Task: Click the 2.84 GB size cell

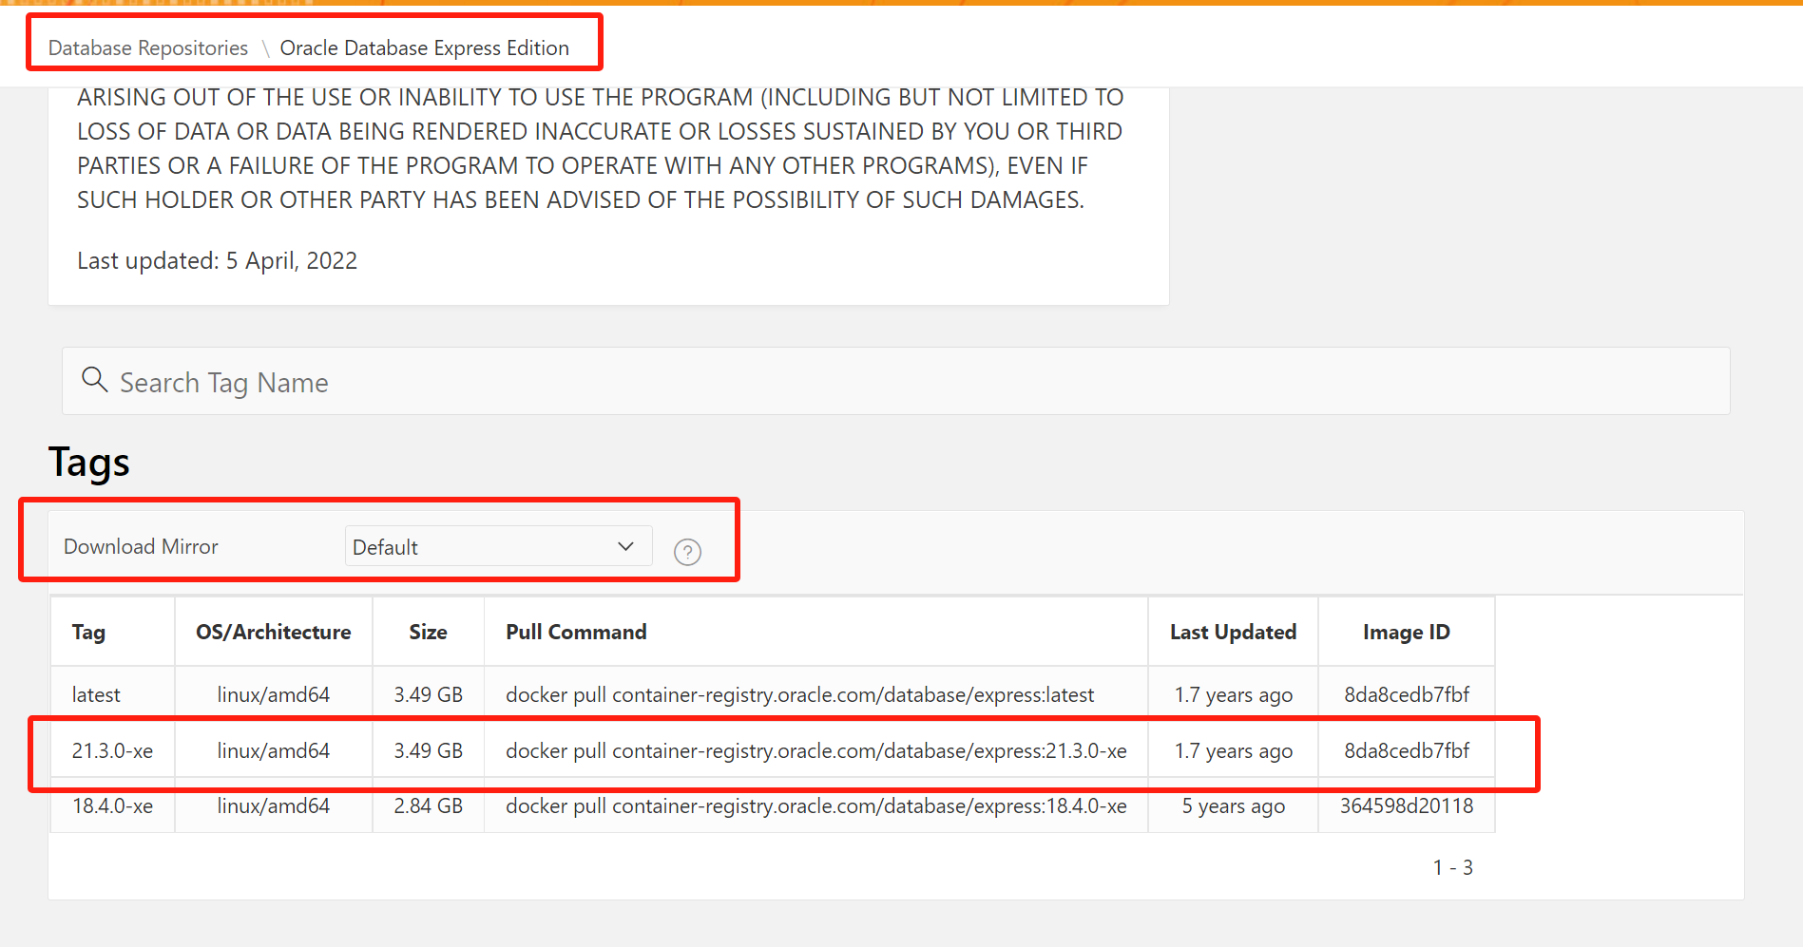Action: point(428,806)
